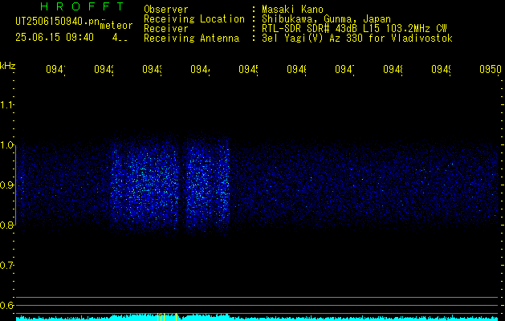The height and width of the screenshot is (321, 505).
Task: Click the Observer label
Action: point(166,10)
